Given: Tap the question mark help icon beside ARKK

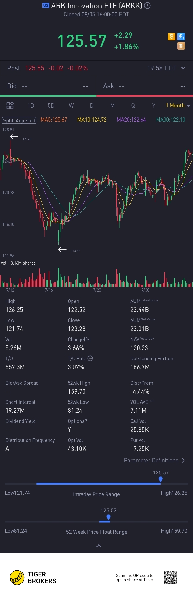Looking at the screenshot, I should 147,6.
